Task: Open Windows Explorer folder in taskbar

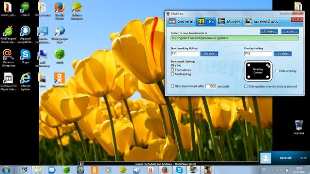Action: (38, 170)
